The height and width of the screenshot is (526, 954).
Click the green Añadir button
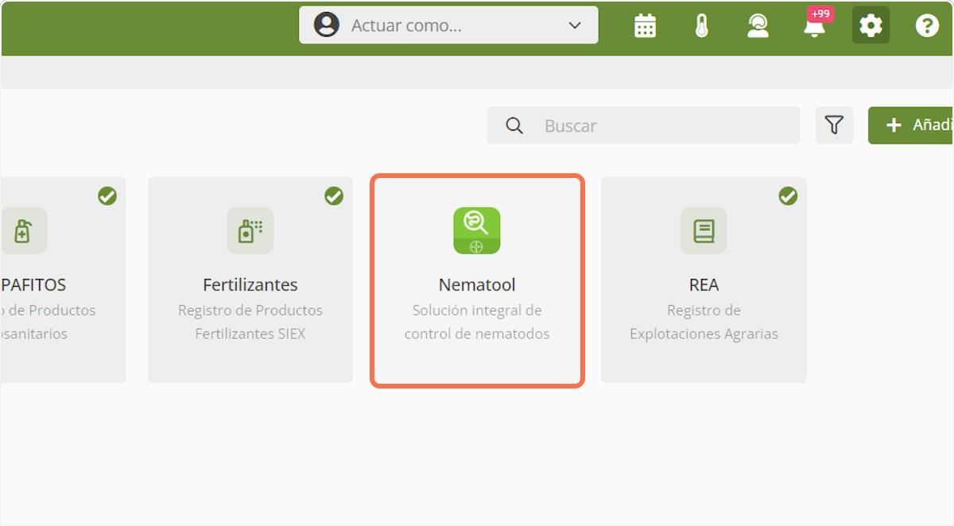914,126
